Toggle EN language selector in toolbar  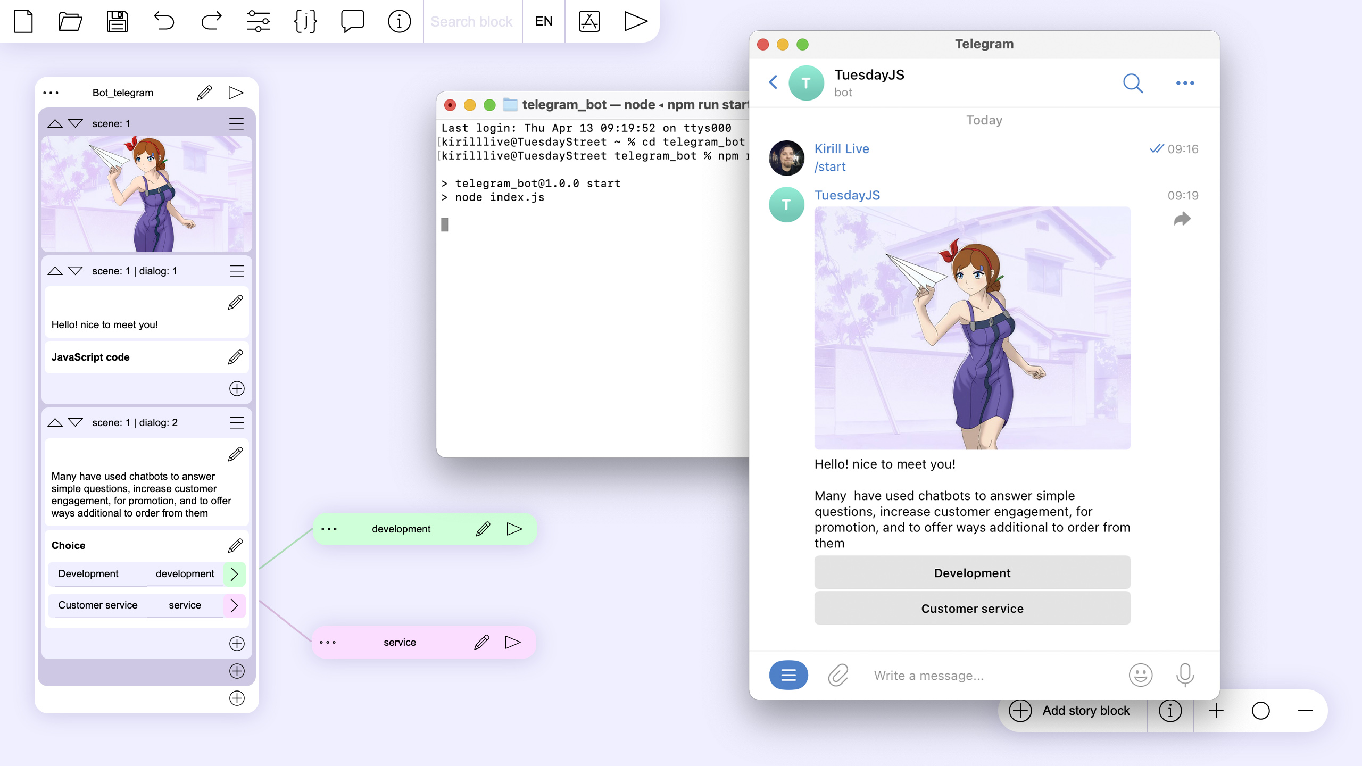(x=544, y=21)
